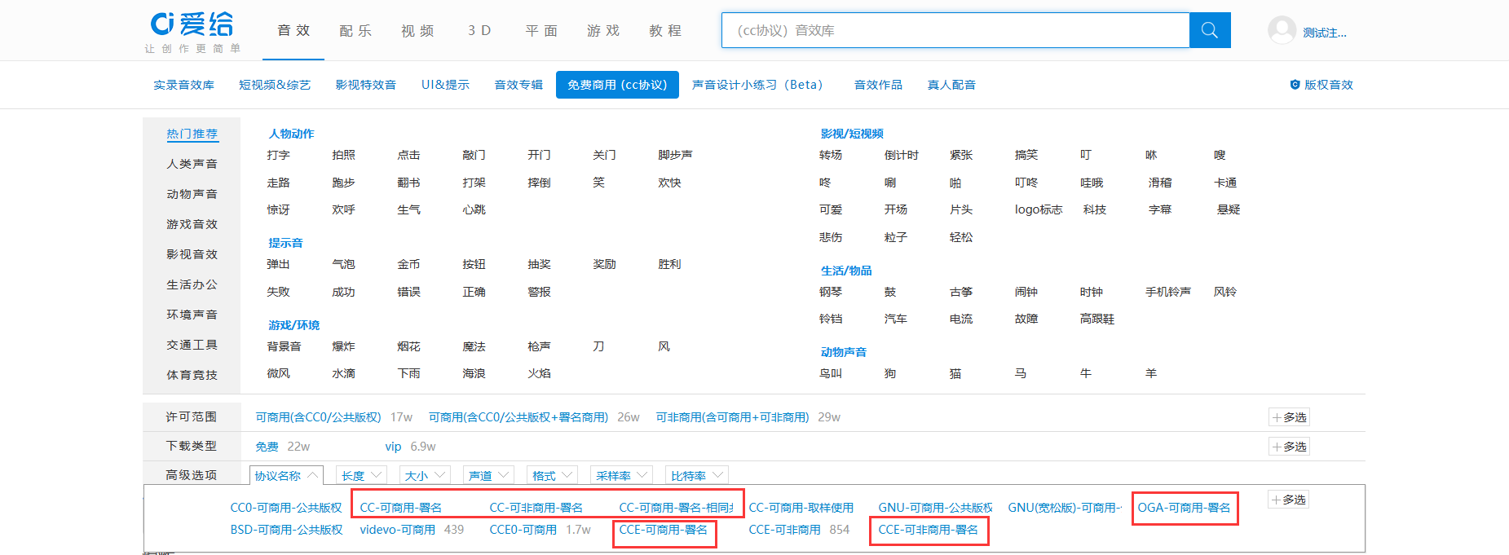Open the 生活/物品 category heading

846,271
